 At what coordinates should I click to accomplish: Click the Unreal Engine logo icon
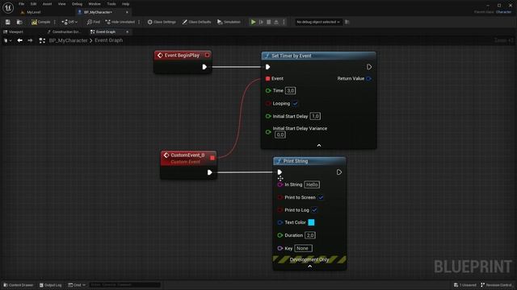[8, 7]
